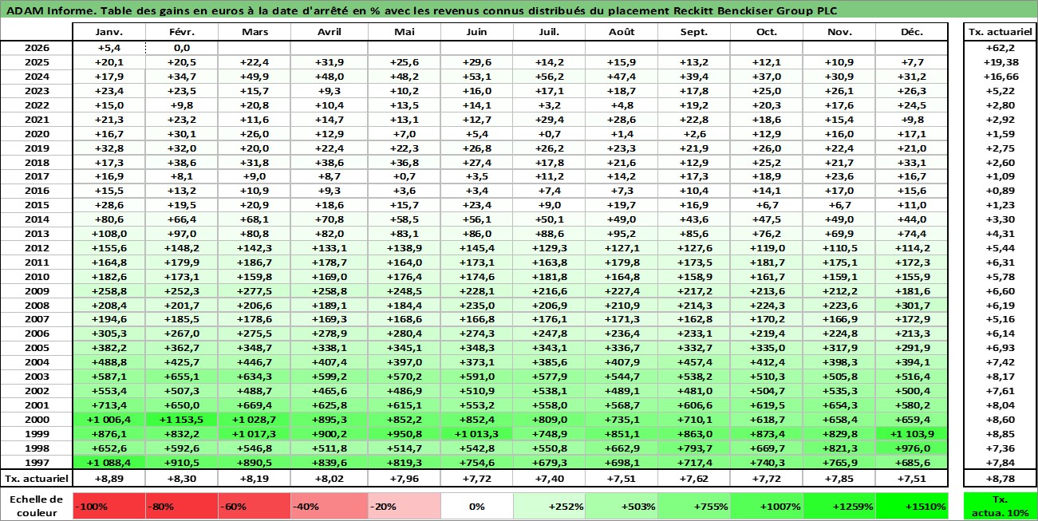
Task: Select the '+301,7' cell for Déc. 2008
Action: point(911,306)
